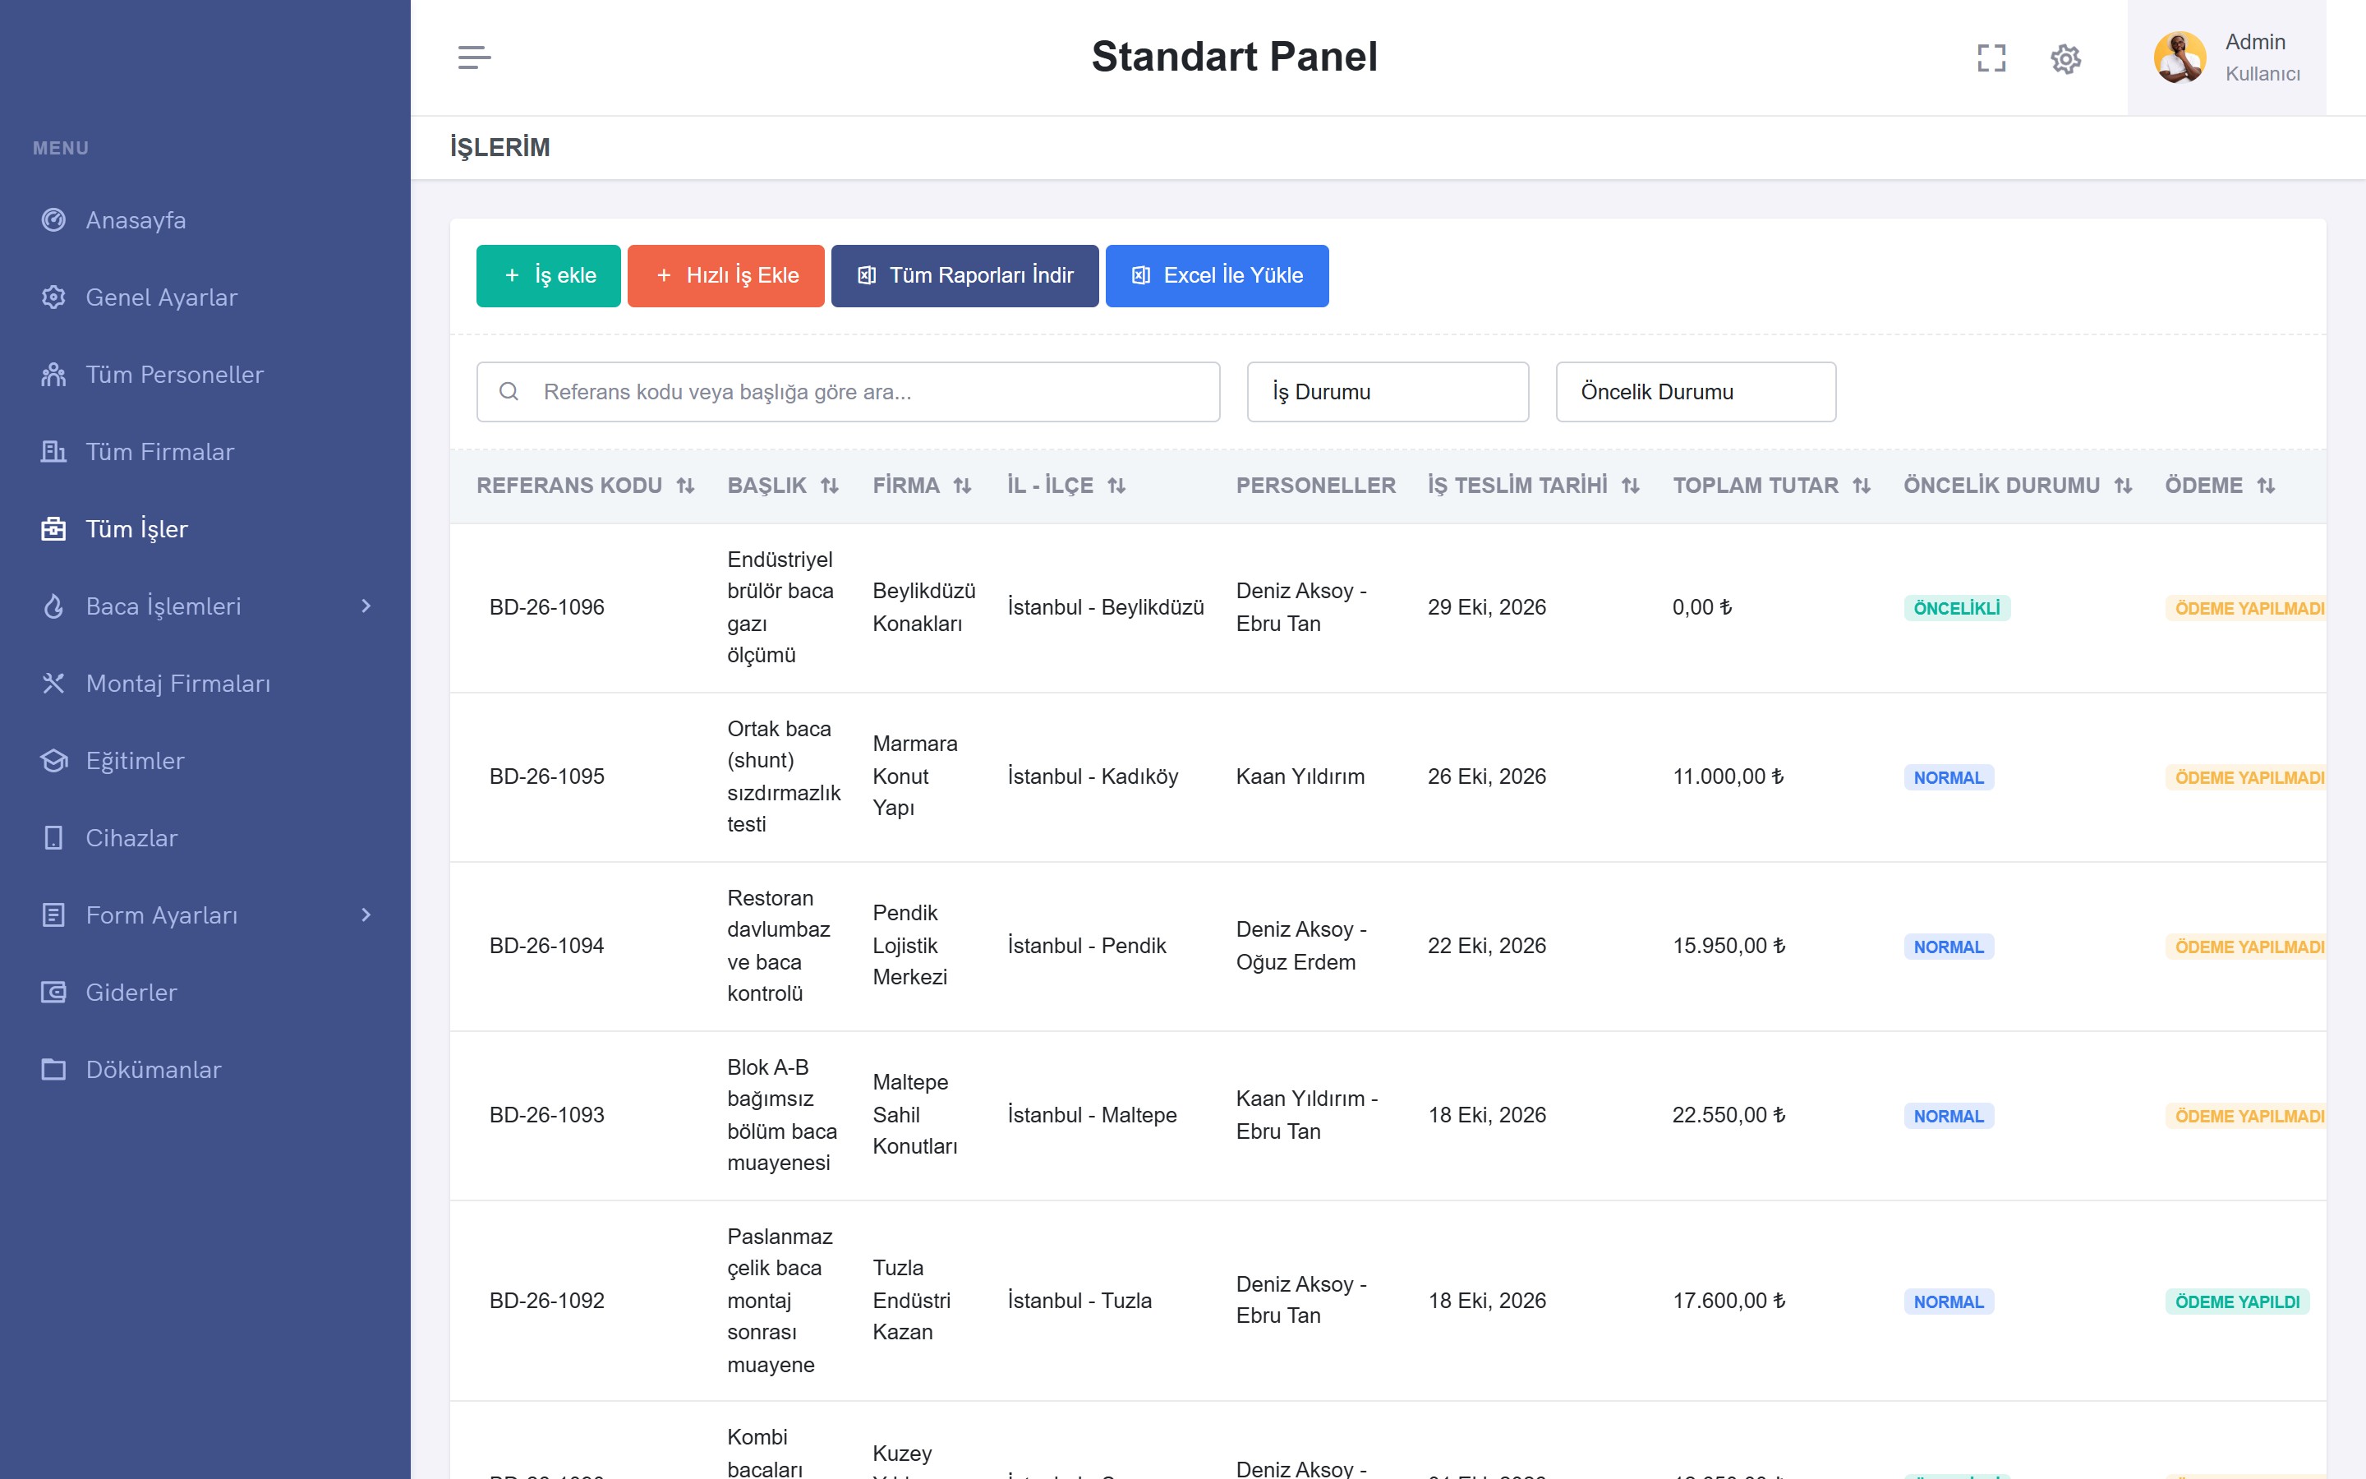Focus the reference code search field
This screenshot has height=1479, width=2366.
849,392
